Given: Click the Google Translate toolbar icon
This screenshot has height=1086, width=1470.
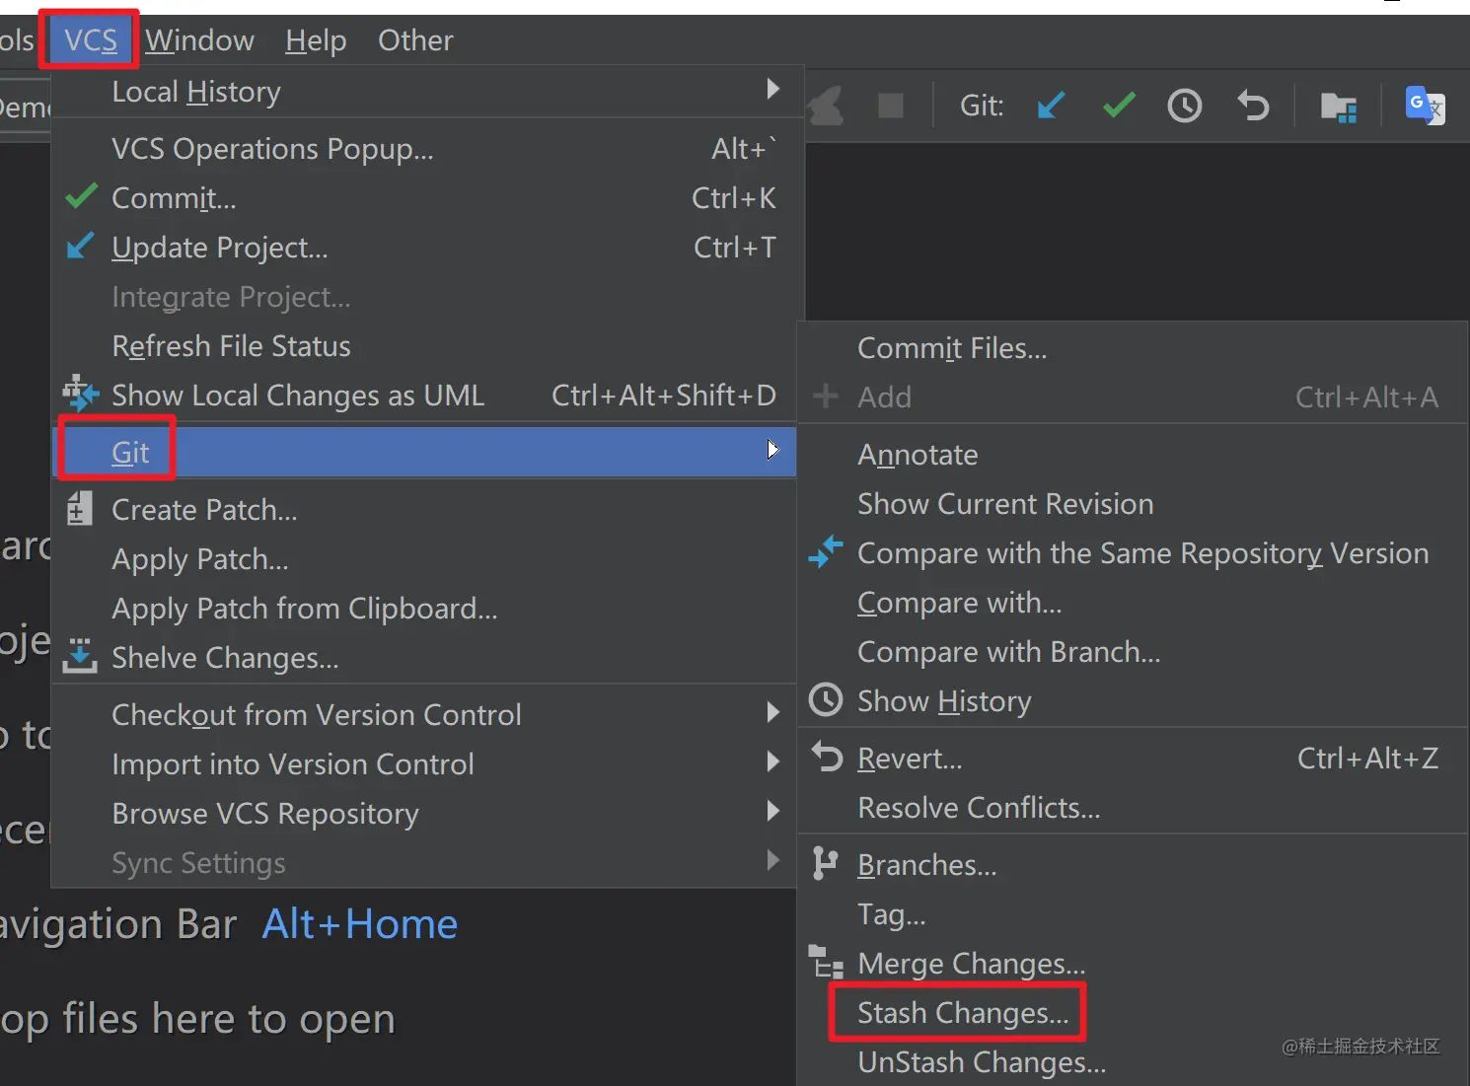Looking at the screenshot, I should pyautogui.click(x=1425, y=105).
